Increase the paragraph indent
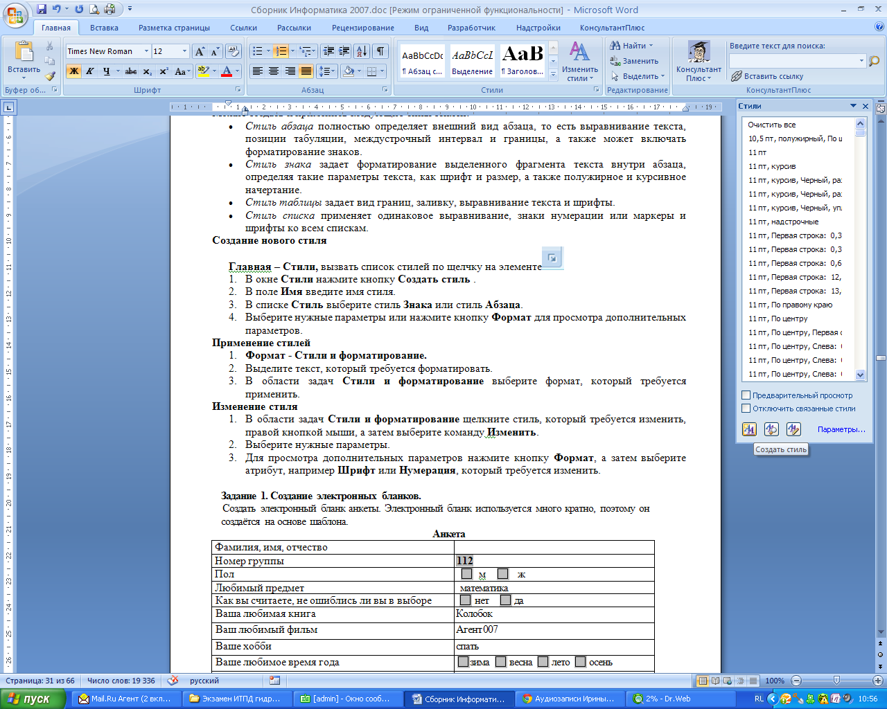 tap(344, 51)
